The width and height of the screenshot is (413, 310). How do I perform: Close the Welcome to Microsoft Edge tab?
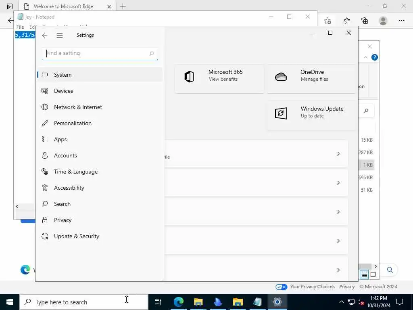click(109, 6)
